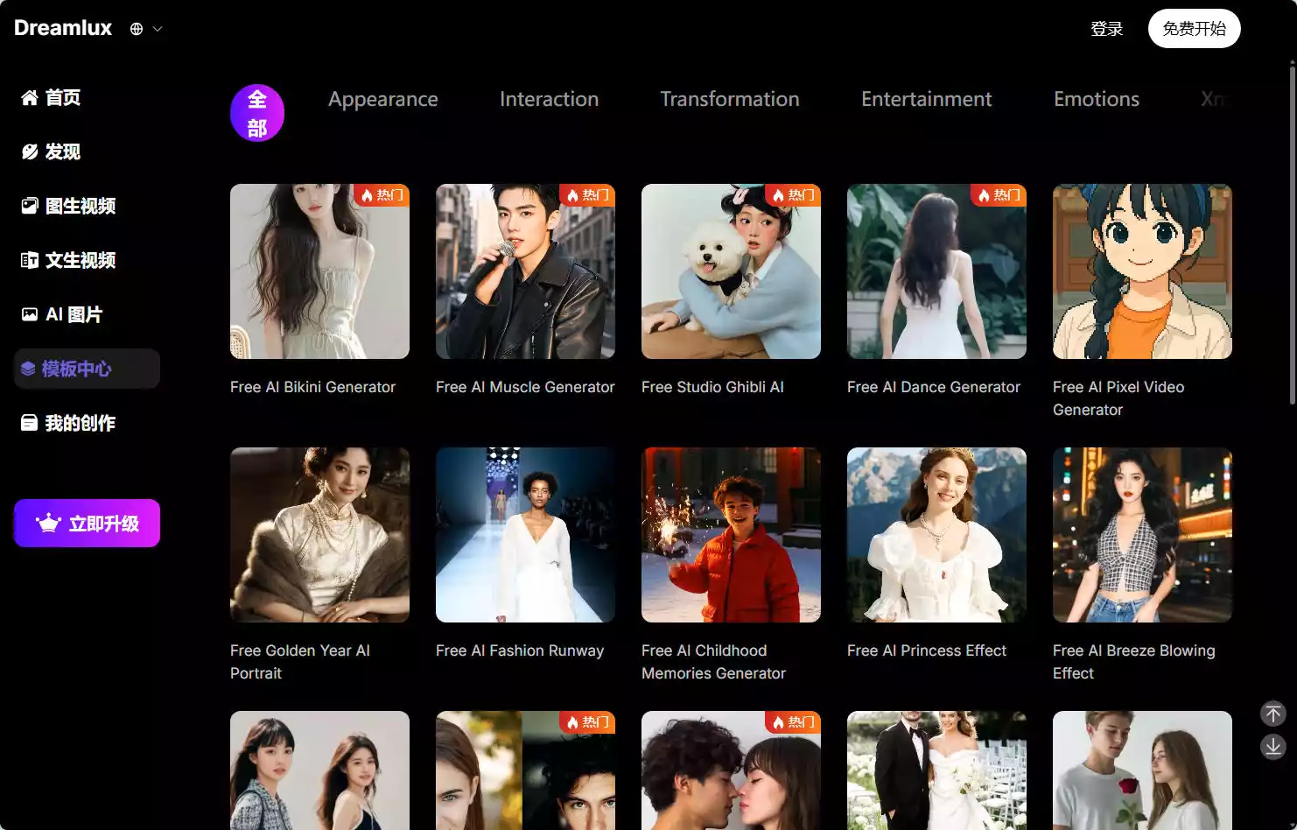
Task: Open 我的创作 in the sidebar
Action: pos(87,423)
